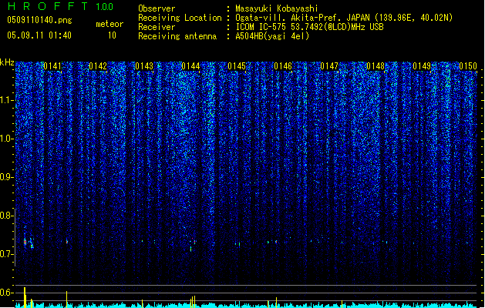
Task: Click the 1.0 kHz frequency axis label
Action: [7, 139]
